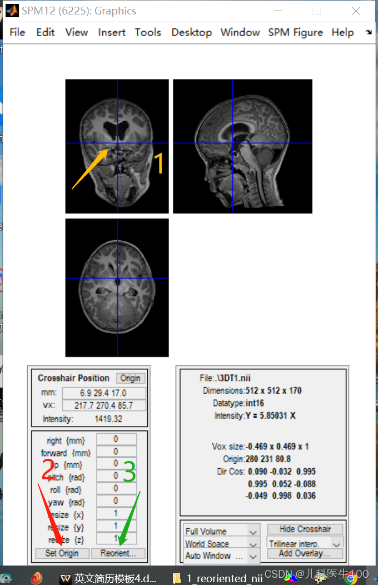The width and height of the screenshot is (378, 585).
Task: Click the orange app icon in taskbar
Action: [36, 578]
